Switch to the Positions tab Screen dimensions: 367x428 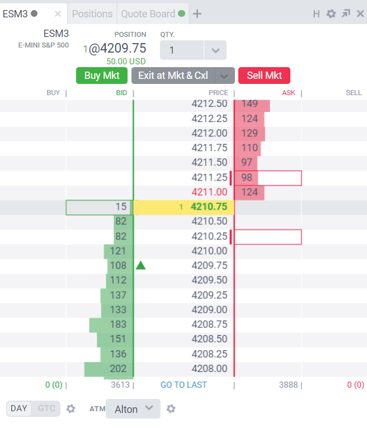(92, 13)
